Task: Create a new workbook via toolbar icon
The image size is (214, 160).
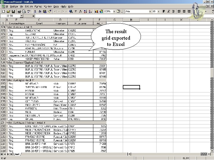Action: tap(4, 12)
